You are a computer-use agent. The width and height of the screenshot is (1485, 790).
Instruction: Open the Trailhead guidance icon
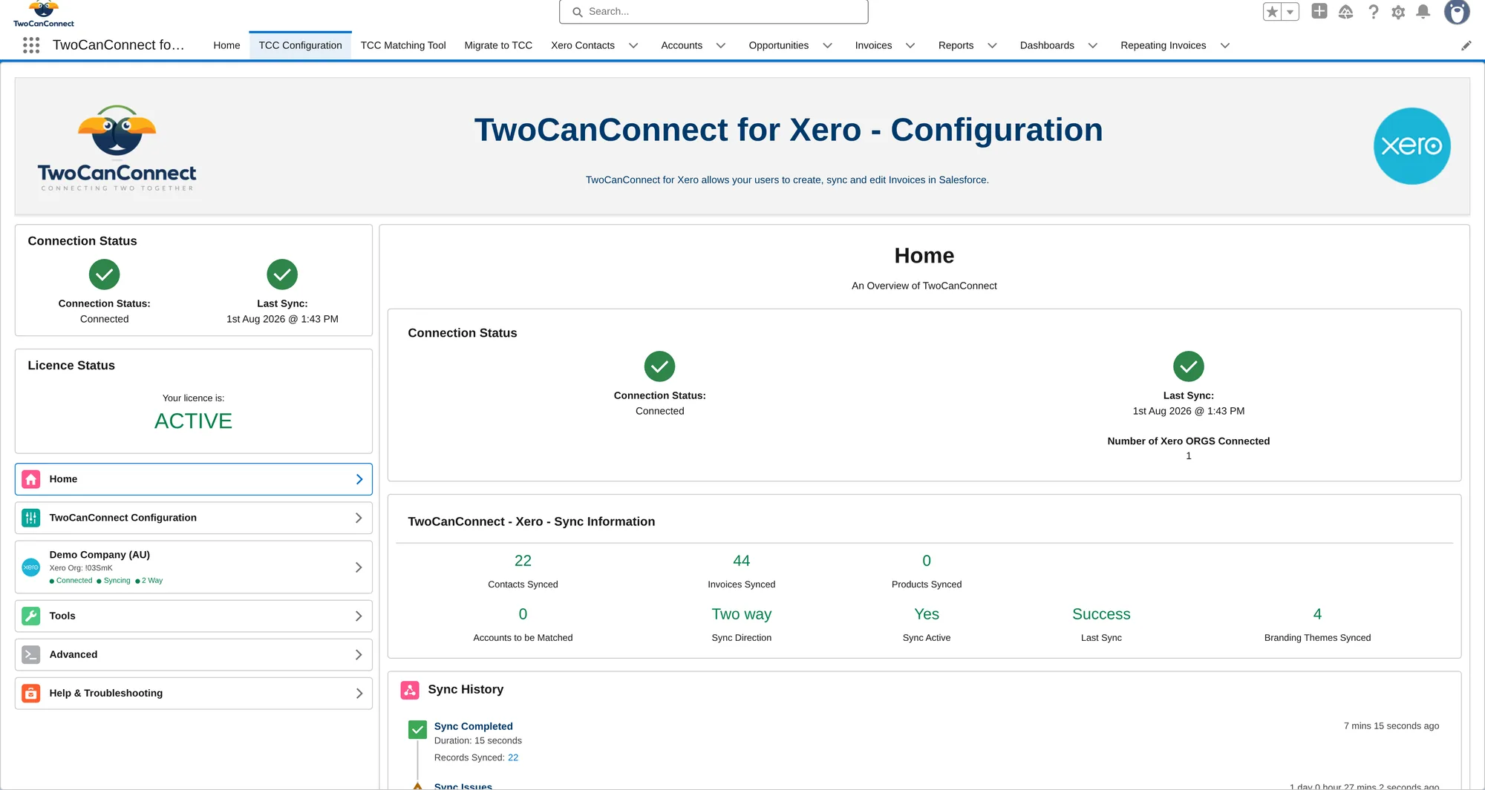click(1346, 12)
